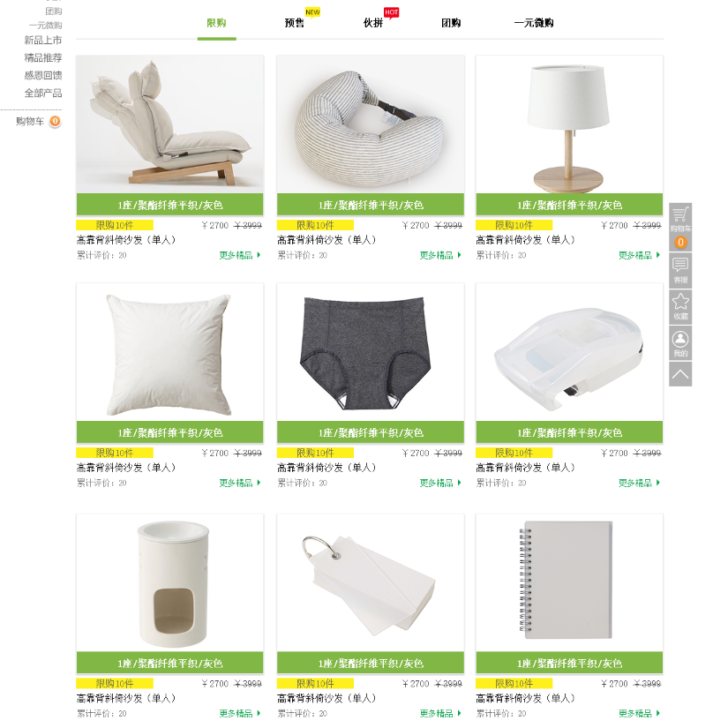Switch to the 伙拼 tab
This screenshot has height=728, width=728.
[x=372, y=23]
